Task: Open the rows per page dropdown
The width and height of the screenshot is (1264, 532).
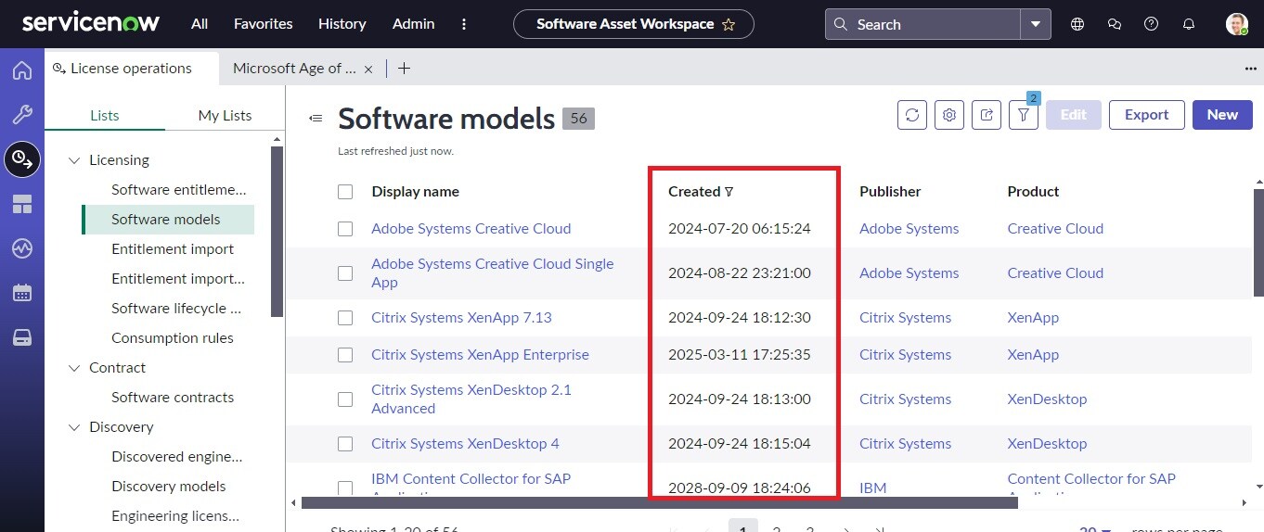Action: tap(1095, 530)
